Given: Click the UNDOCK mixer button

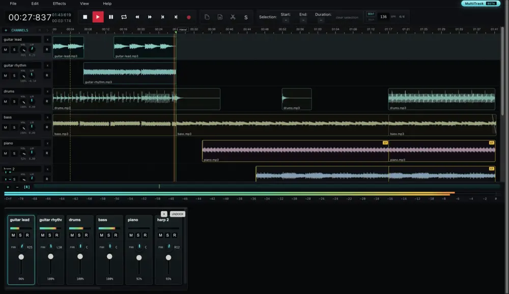Looking at the screenshot, I should (177, 214).
